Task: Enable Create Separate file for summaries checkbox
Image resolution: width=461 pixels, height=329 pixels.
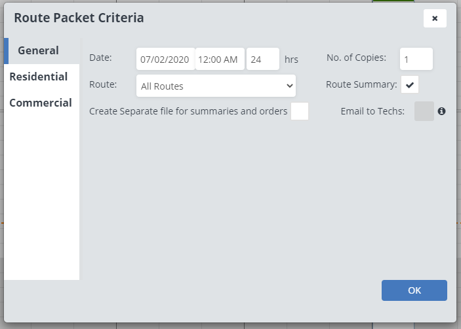Action: point(300,111)
